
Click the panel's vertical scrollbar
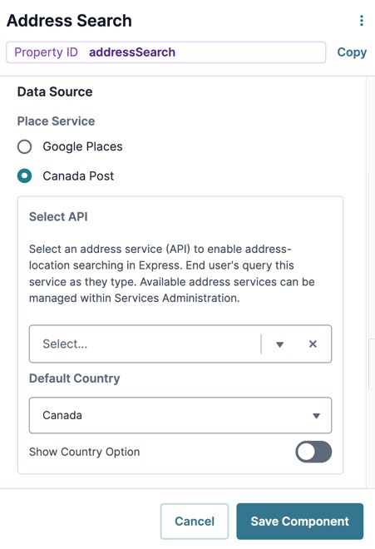pos(370,282)
